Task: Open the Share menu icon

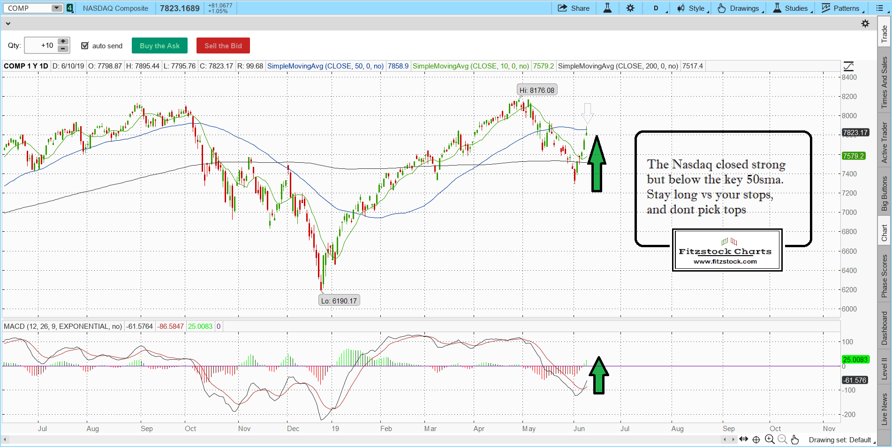Action: point(562,8)
